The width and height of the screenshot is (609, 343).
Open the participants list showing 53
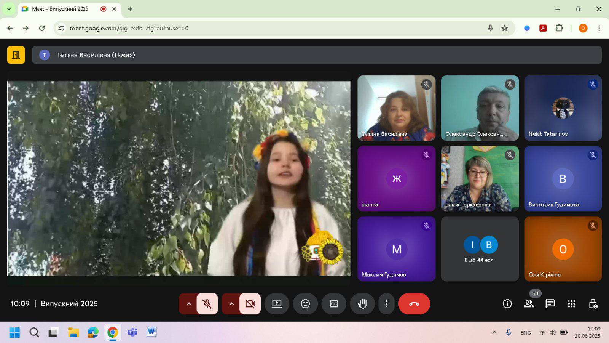529,304
